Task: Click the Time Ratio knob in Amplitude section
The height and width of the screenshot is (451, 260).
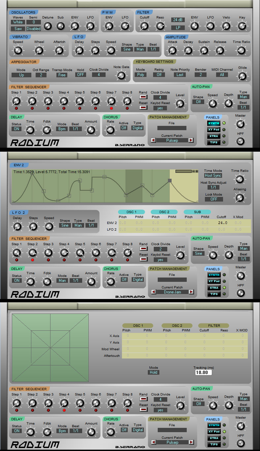Action: point(241,50)
